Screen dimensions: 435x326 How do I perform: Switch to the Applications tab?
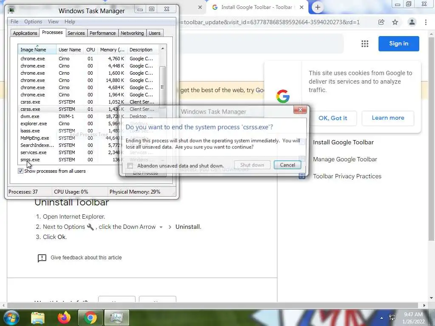coord(25,33)
